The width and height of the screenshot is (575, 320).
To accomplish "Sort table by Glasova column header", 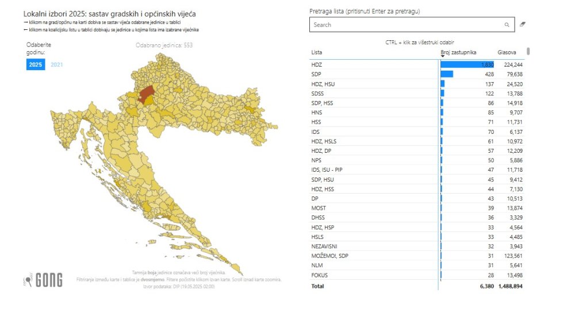I will pyautogui.click(x=507, y=52).
